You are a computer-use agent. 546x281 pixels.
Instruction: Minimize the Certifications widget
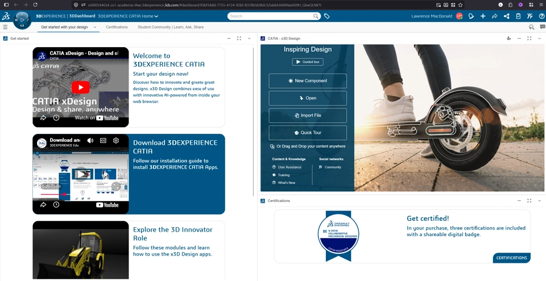click(519, 200)
